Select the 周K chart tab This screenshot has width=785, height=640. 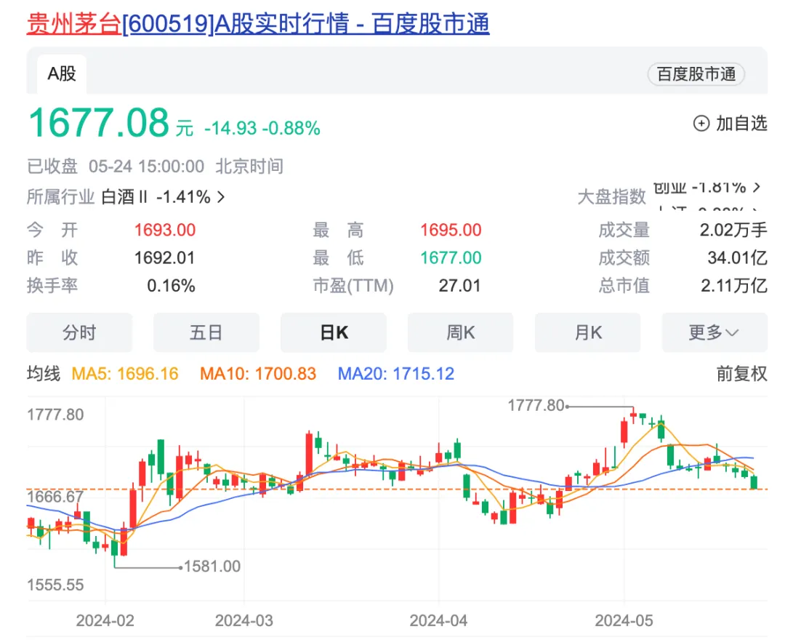click(461, 332)
